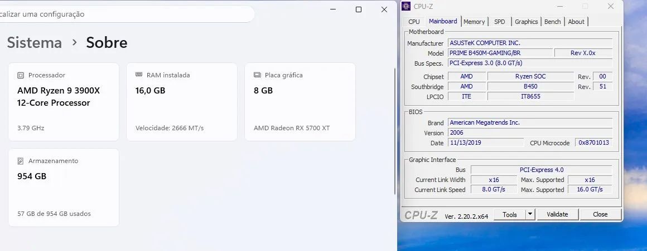Open the Bench tab
Image resolution: width=647 pixels, height=251 pixels.
[553, 21]
